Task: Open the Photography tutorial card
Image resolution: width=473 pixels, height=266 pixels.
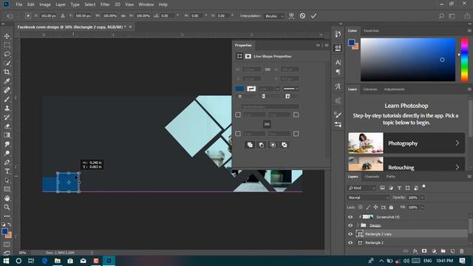Action: pyautogui.click(x=406, y=143)
